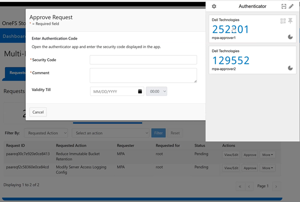Click the timer pie icon for mpa-approver2

tap(290, 68)
